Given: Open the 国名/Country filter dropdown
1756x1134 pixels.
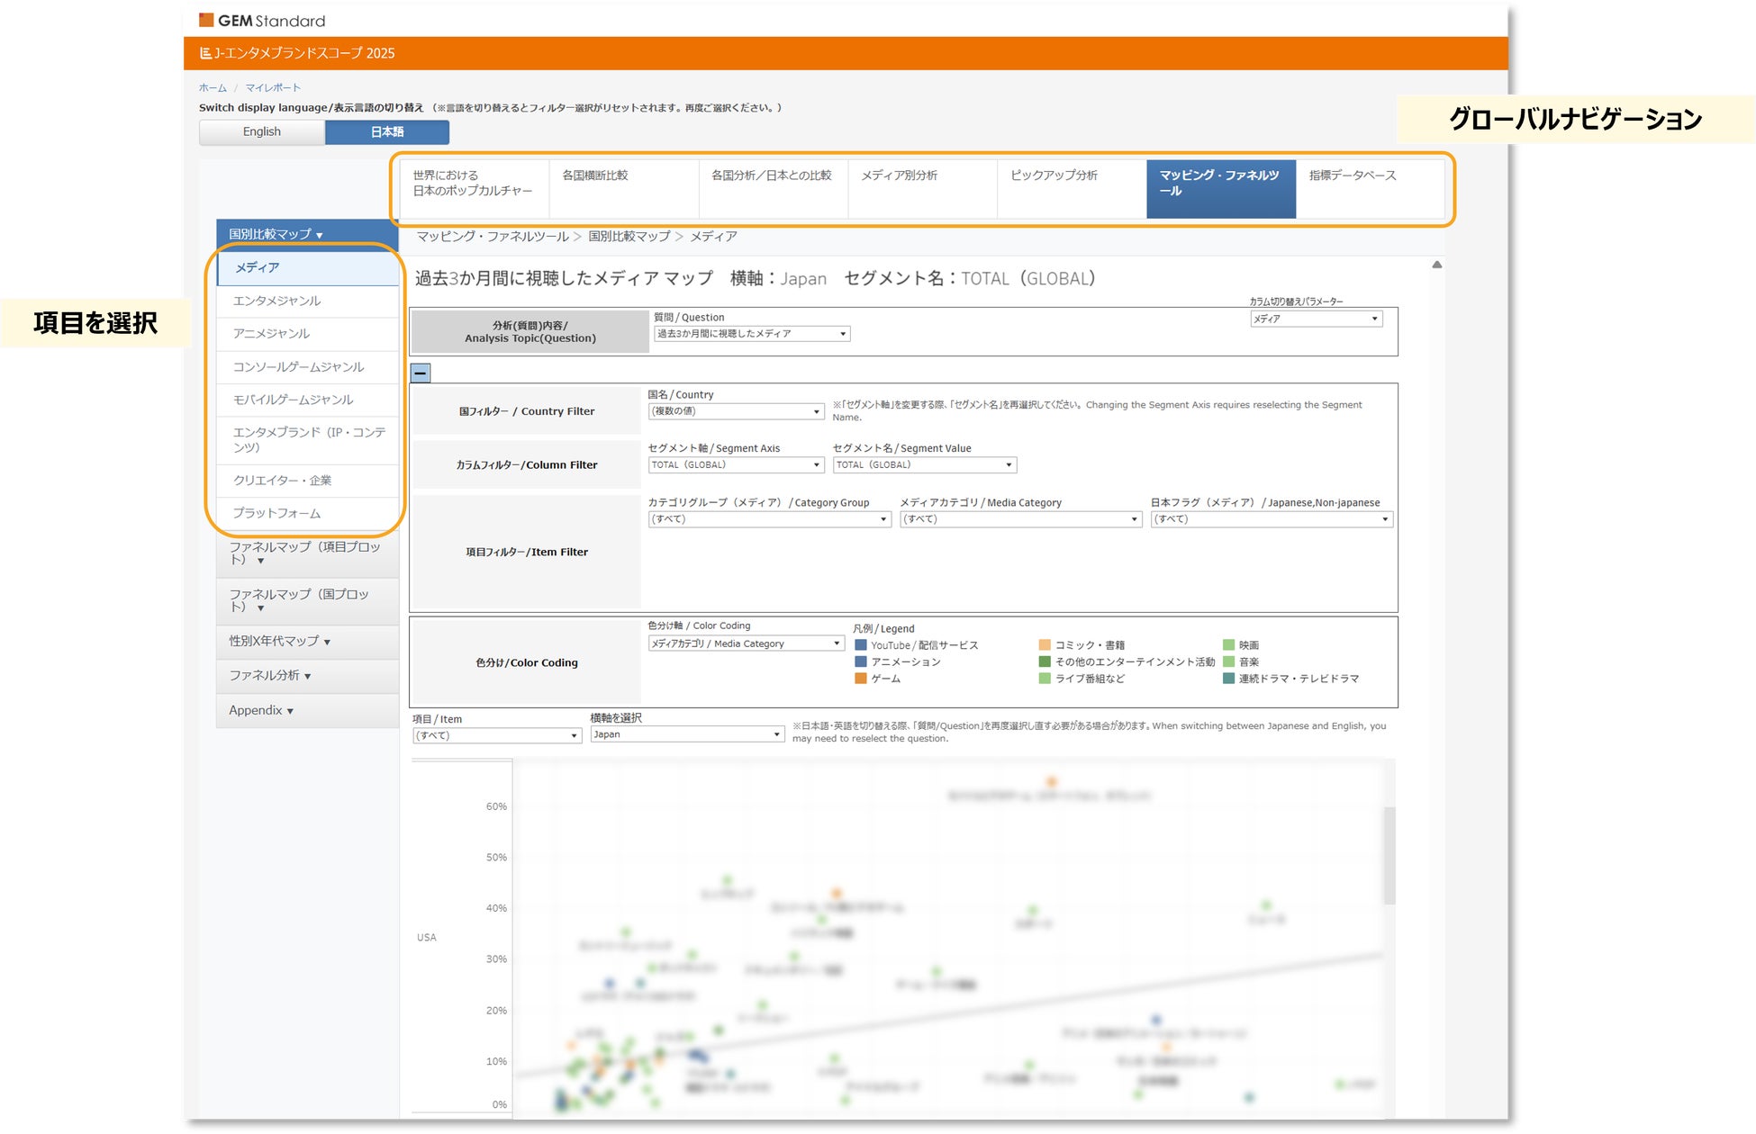Looking at the screenshot, I should point(735,411).
